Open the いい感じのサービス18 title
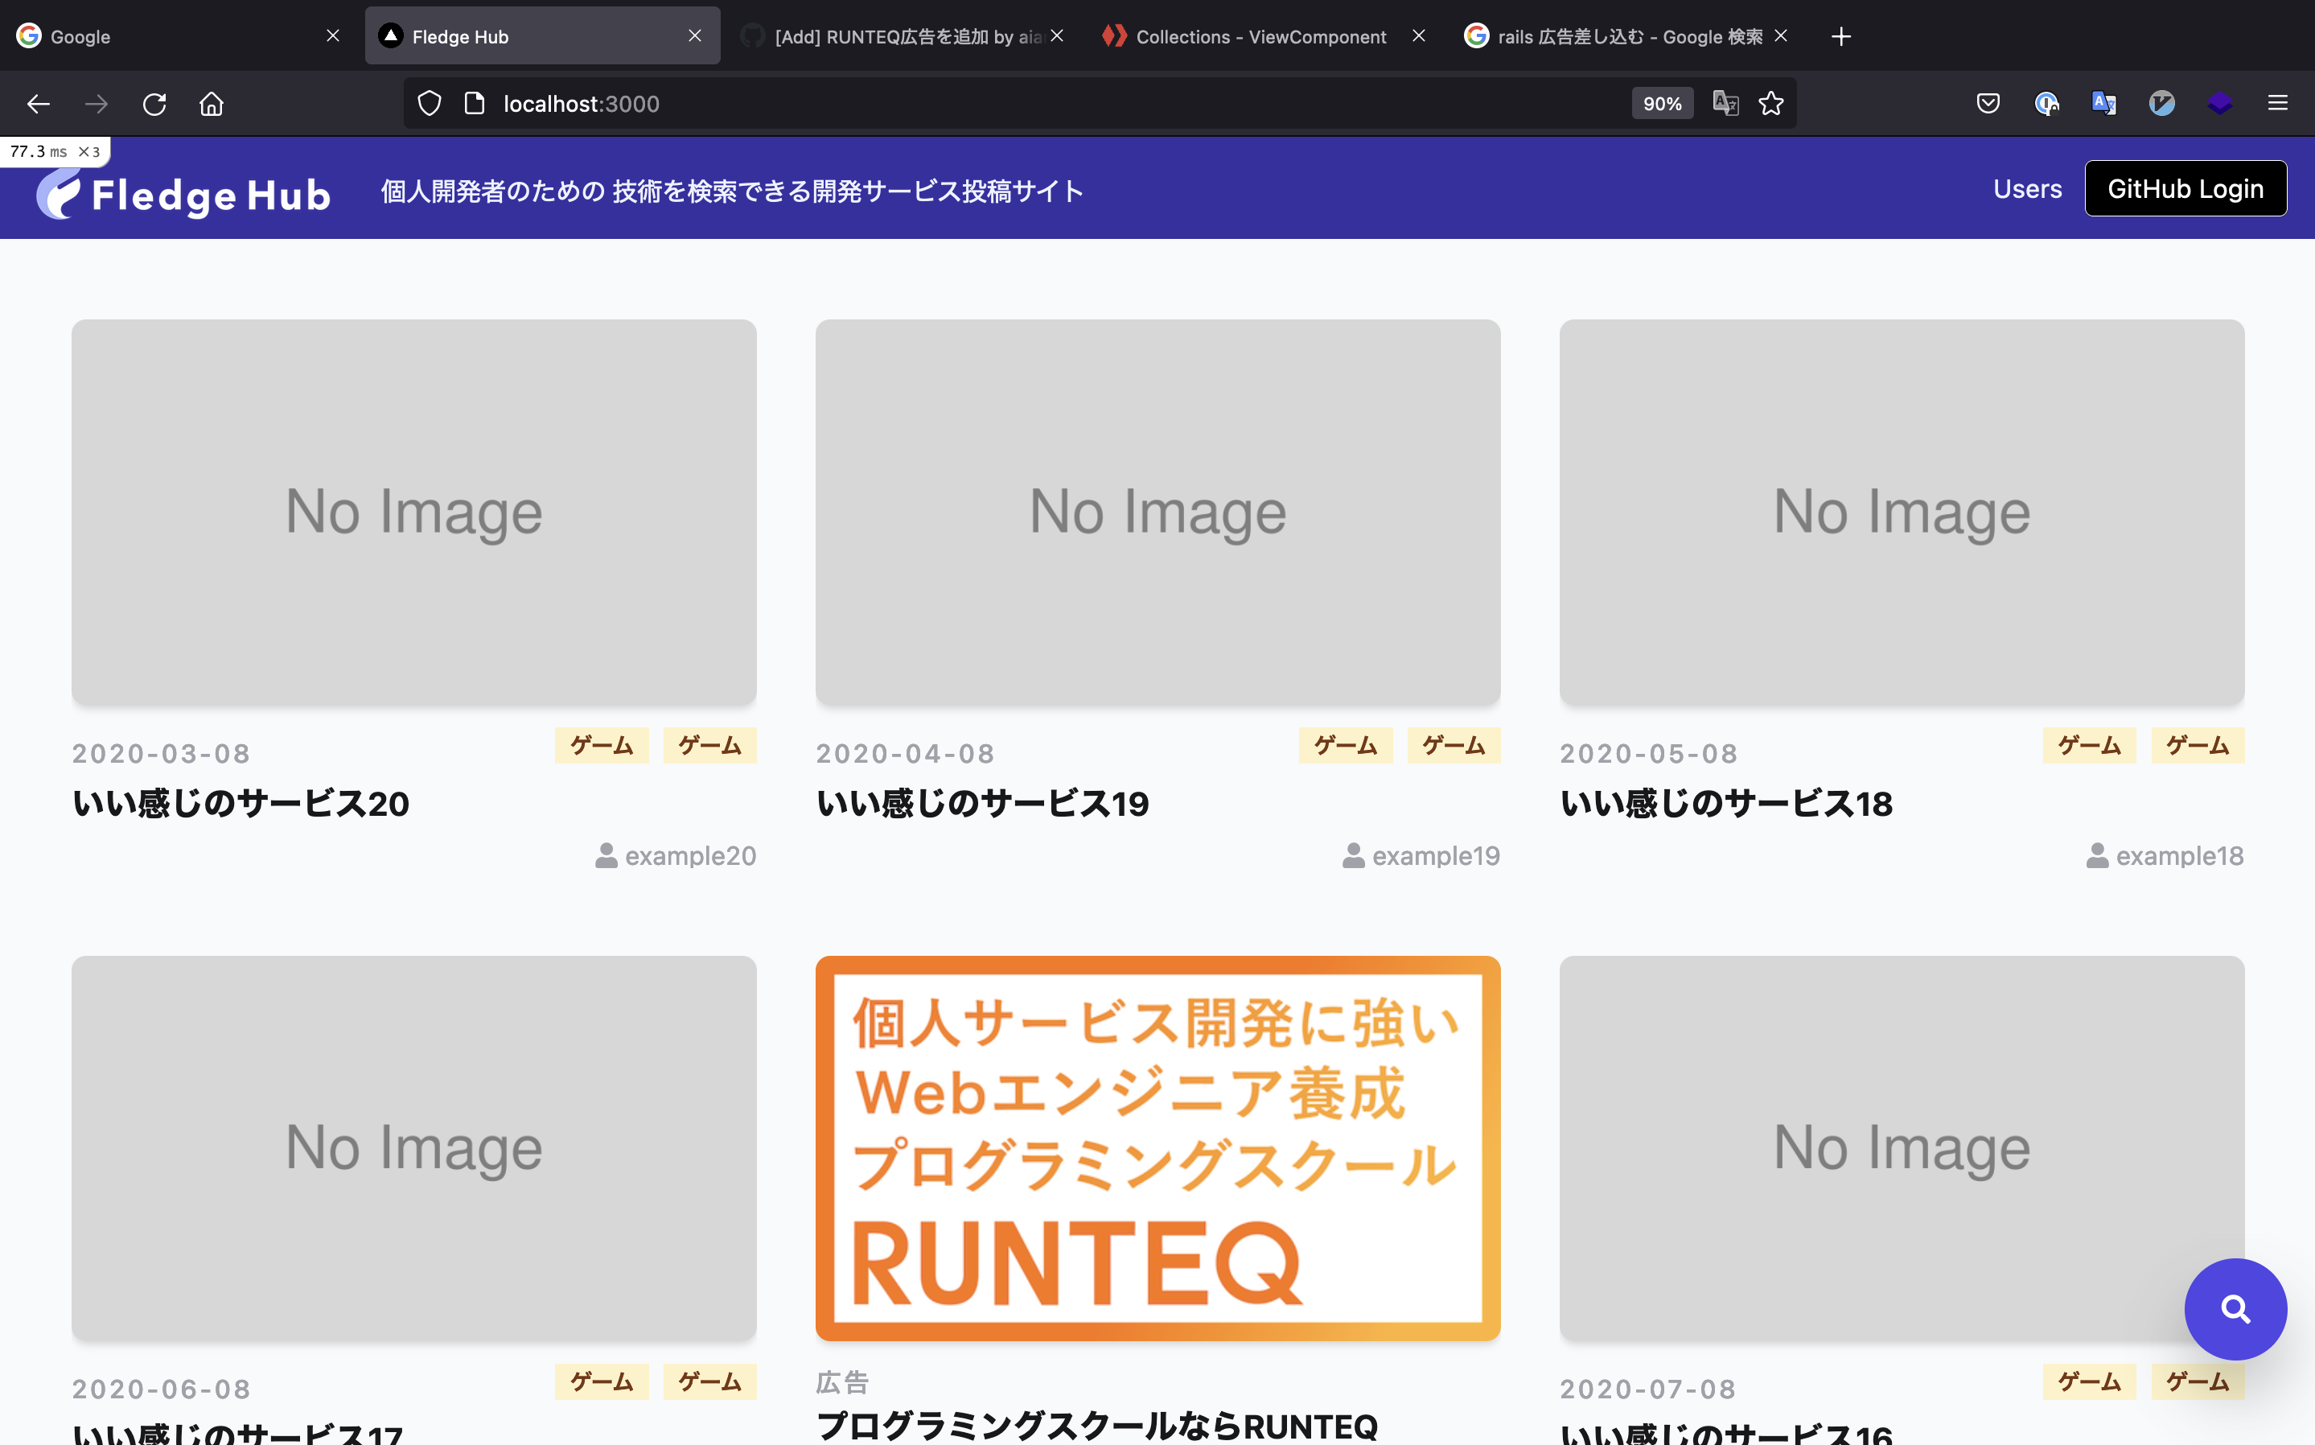The height and width of the screenshot is (1445, 2315). coord(1725,804)
